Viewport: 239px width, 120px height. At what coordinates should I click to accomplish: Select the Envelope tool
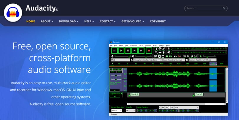pos(160,49)
